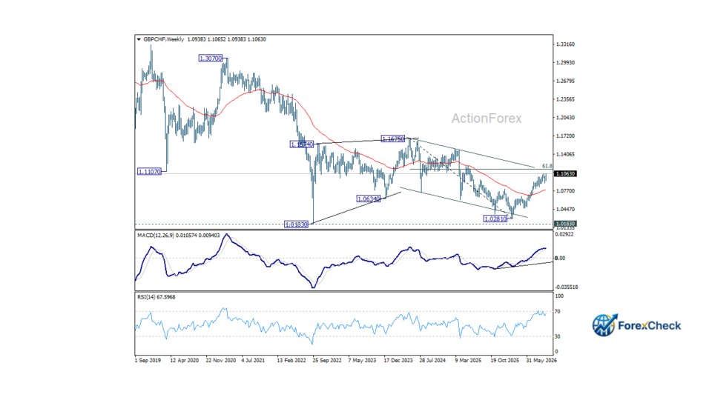Select the 1.16750 price label

pos(393,139)
